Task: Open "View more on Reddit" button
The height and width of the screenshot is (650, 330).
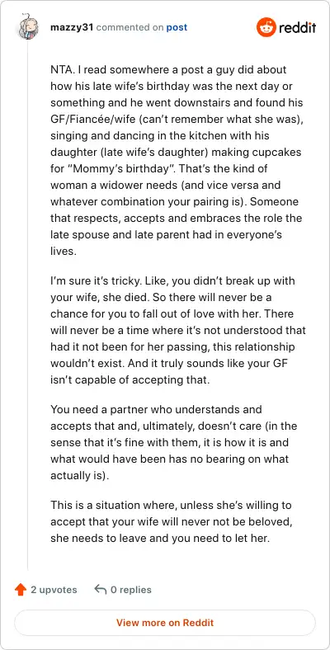Action: pyautogui.click(x=165, y=623)
